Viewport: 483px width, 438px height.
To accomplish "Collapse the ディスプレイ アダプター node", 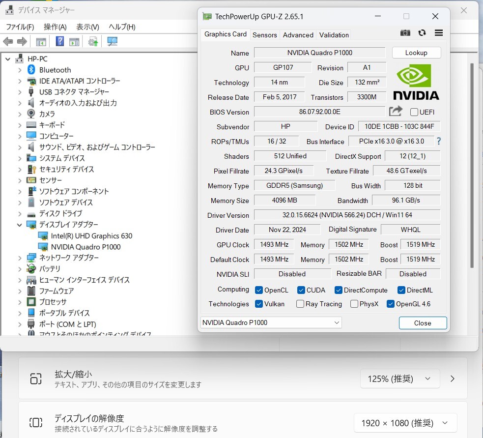I will pyautogui.click(x=19, y=225).
